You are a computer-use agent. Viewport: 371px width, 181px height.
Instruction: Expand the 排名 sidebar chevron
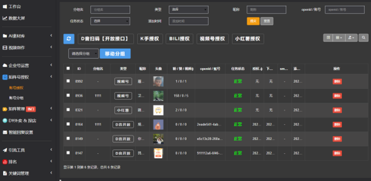pos(51,162)
